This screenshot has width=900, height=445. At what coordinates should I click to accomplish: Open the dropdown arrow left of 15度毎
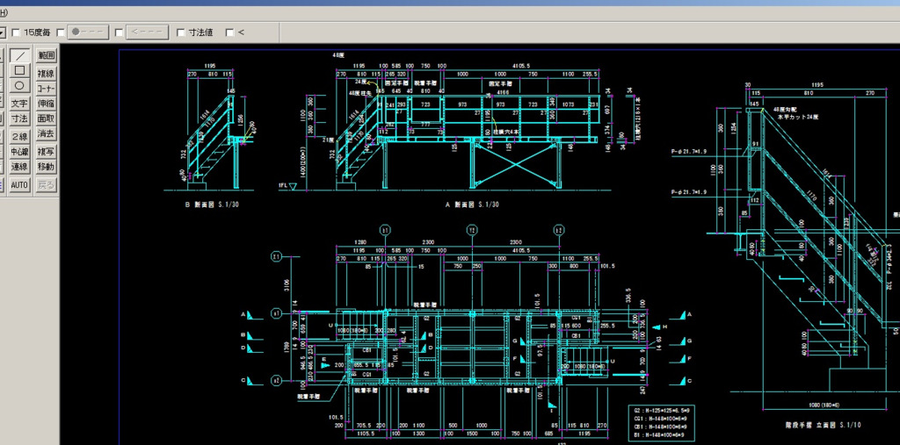[3, 32]
